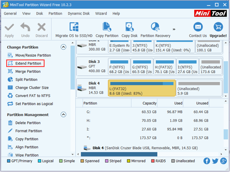Click the MiniTool logo

(210, 13)
